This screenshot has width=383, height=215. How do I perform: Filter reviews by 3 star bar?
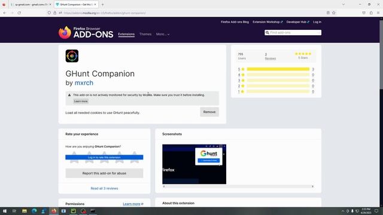pyautogui.click(x=278, y=81)
